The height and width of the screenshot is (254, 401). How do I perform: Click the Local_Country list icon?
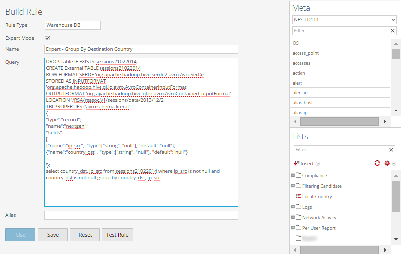point(298,196)
